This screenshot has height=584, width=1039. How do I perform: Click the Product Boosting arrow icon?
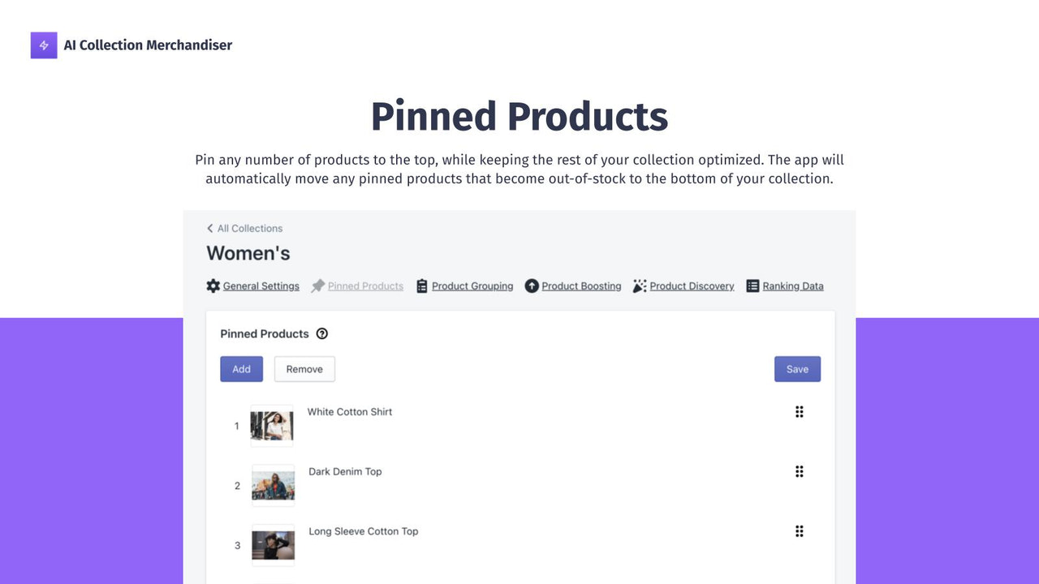pyautogui.click(x=532, y=286)
